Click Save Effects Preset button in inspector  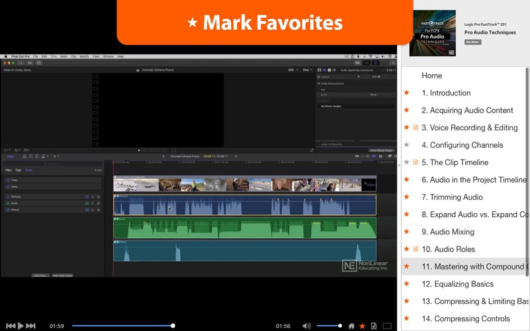tap(382, 150)
